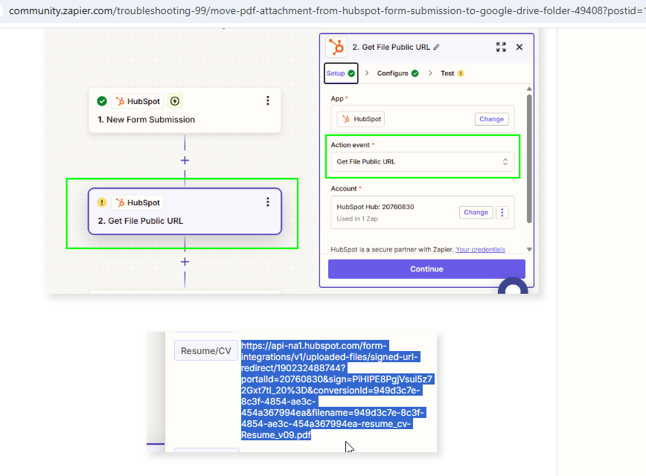
Task: Open the Your credentials link
Action: [480, 250]
